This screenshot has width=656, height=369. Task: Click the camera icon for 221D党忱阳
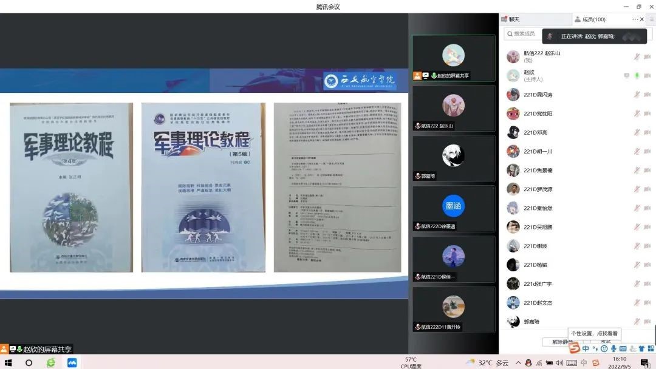coord(647,113)
